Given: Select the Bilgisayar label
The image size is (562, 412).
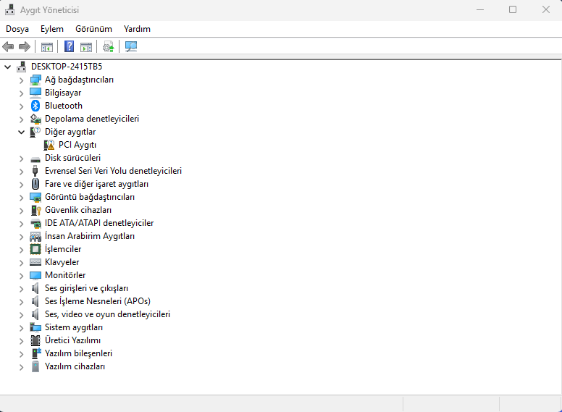Looking at the screenshot, I should point(63,93).
